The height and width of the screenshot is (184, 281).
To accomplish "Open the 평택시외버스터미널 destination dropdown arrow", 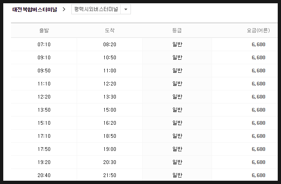I will (126, 9).
